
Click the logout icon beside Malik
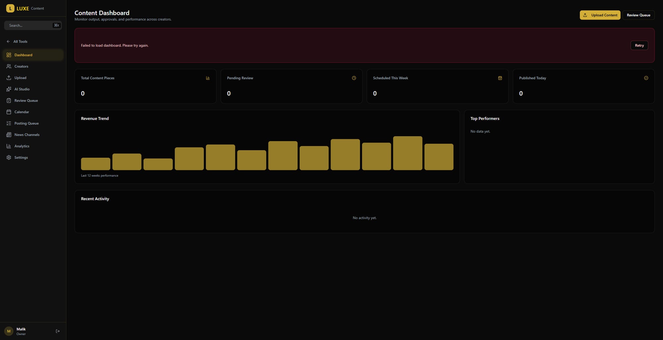coord(58,331)
